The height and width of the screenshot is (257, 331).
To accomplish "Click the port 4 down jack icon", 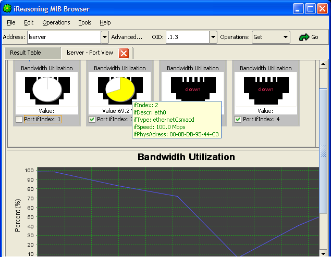I will click(x=266, y=89).
